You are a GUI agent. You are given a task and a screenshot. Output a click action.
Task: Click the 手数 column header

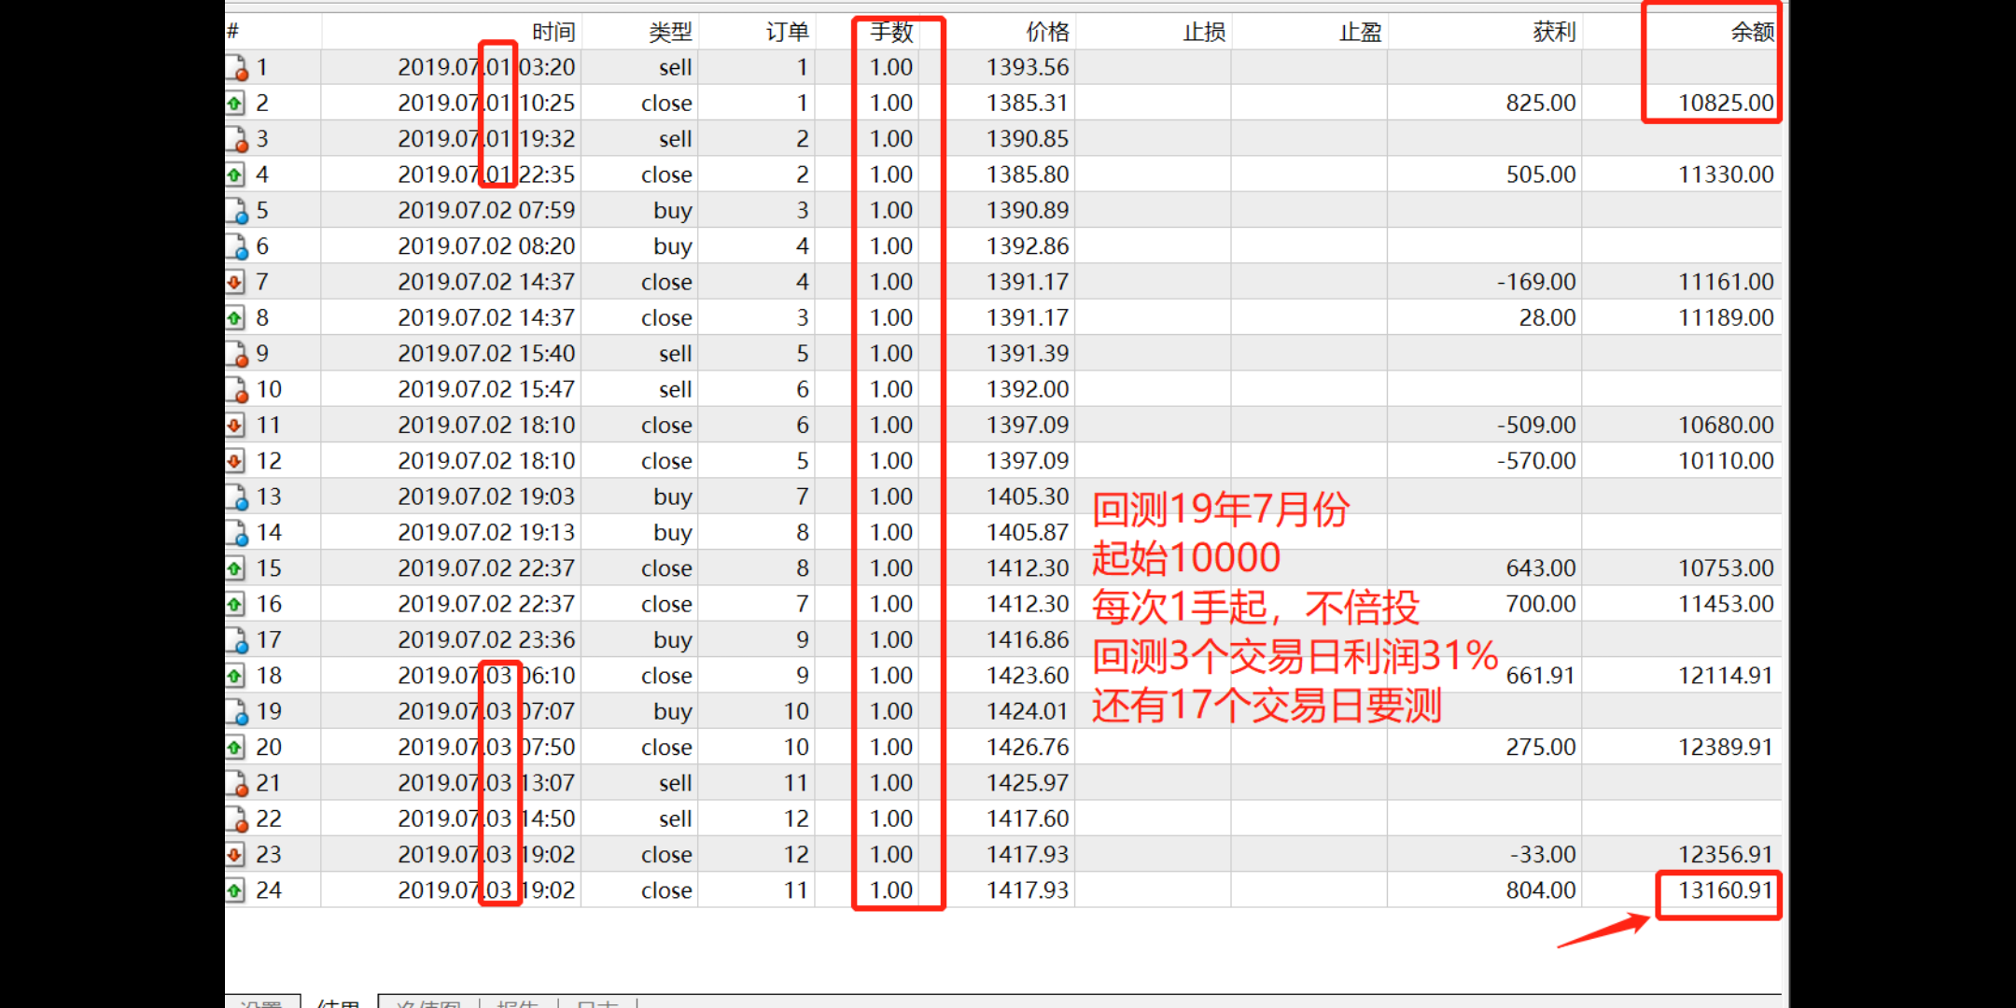coord(891,32)
